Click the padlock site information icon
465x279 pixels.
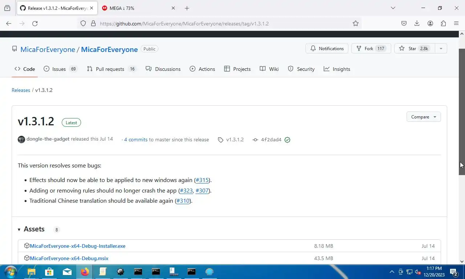click(93, 23)
